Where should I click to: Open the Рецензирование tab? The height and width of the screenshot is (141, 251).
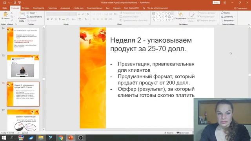coord(95,8)
